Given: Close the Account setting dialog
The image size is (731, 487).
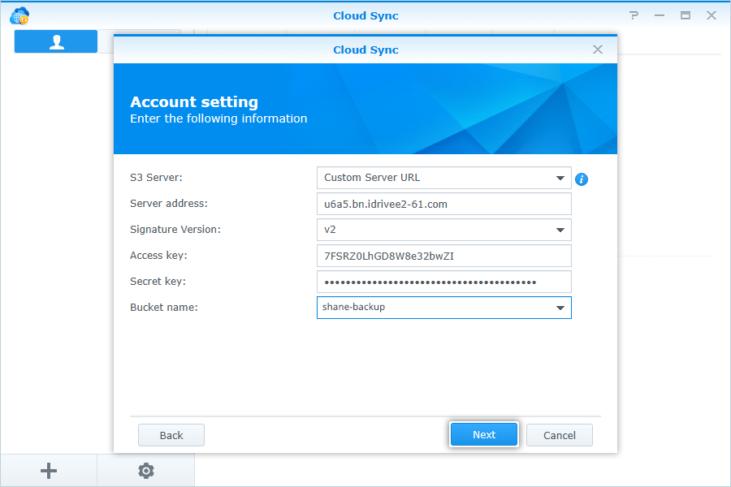Looking at the screenshot, I should 598,50.
